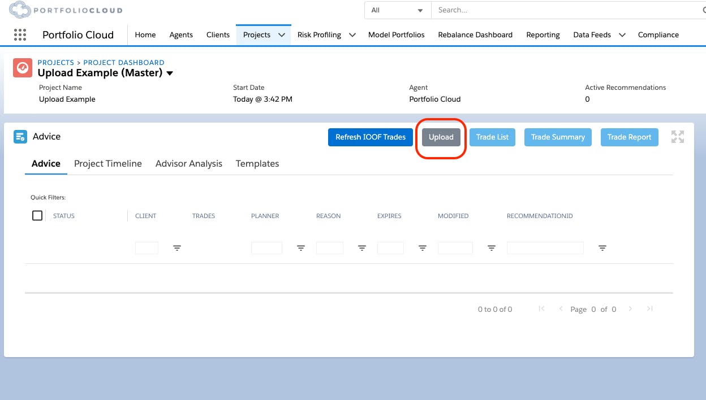Screen dimensions: 706x400
Task: Click the red project dashboard icon
Action: 23,68
